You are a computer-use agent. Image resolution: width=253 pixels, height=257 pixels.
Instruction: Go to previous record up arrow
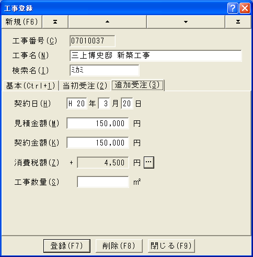coord(108,22)
